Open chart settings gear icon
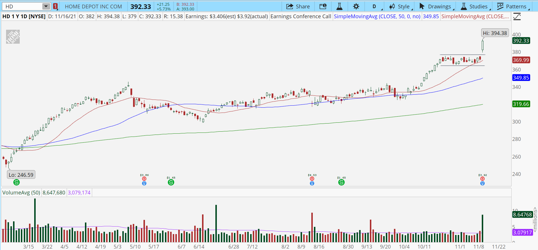The height and width of the screenshot is (250, 538). (356, 6)
